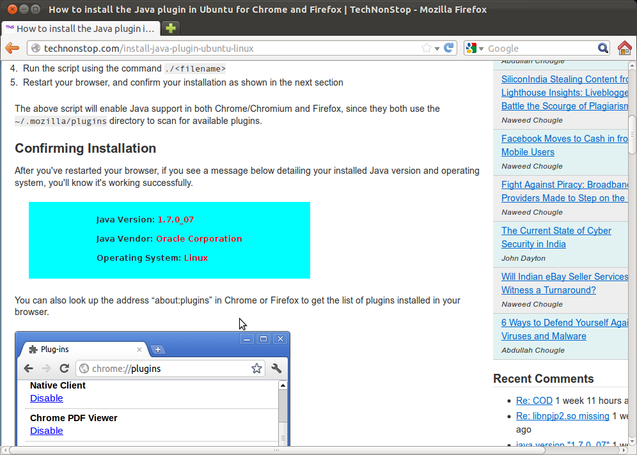Go back with Firefox back arrow
The image size is (637, 455).
point(12,48)
